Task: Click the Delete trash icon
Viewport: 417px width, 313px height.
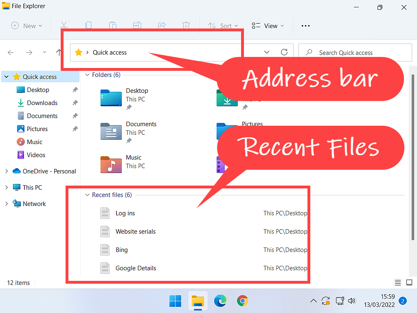Action: click(186, 26)
